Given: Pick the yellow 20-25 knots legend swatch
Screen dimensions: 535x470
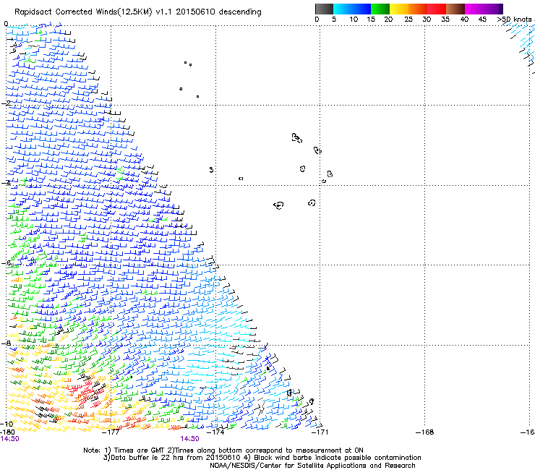Looking at the screenshot, I should (398, 9).
